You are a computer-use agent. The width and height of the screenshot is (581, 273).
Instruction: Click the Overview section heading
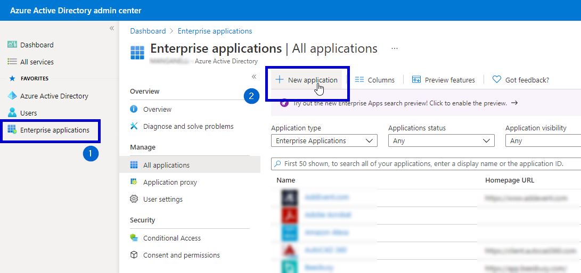tap(144, 91)
